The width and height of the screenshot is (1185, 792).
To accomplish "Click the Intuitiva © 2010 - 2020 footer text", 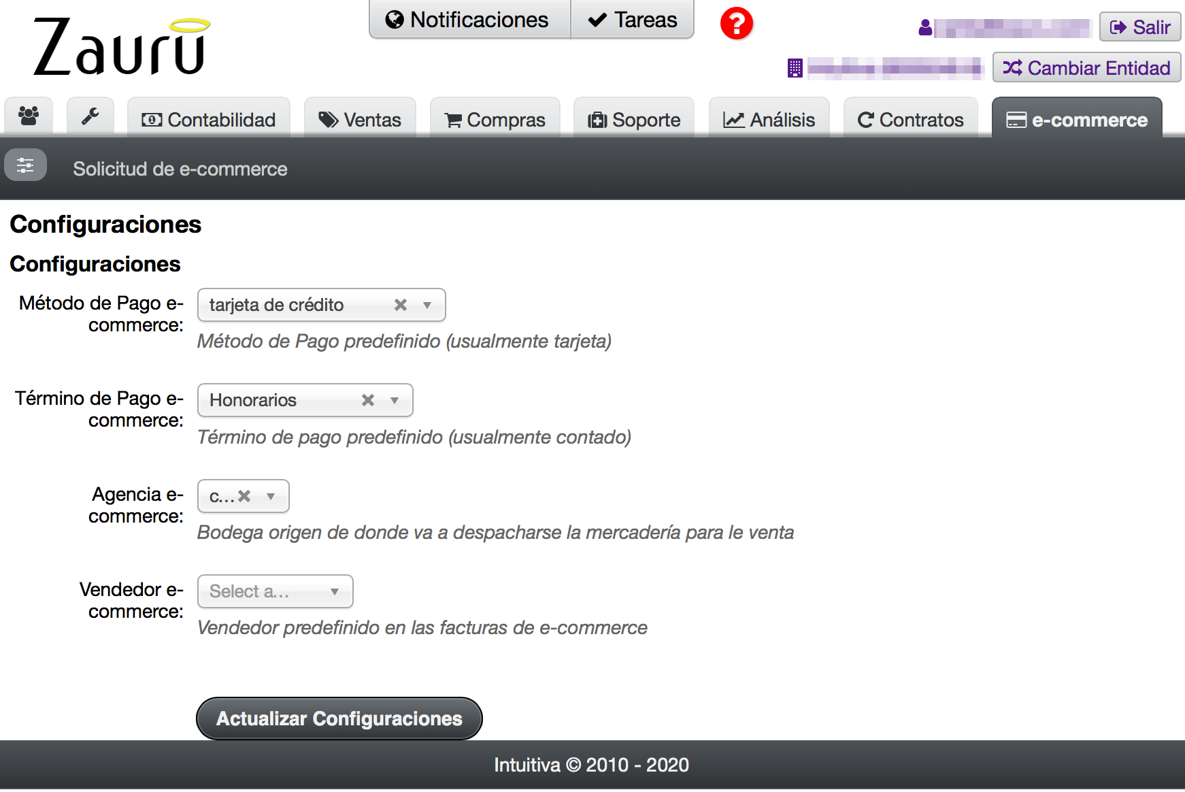I will coord(592,765).
